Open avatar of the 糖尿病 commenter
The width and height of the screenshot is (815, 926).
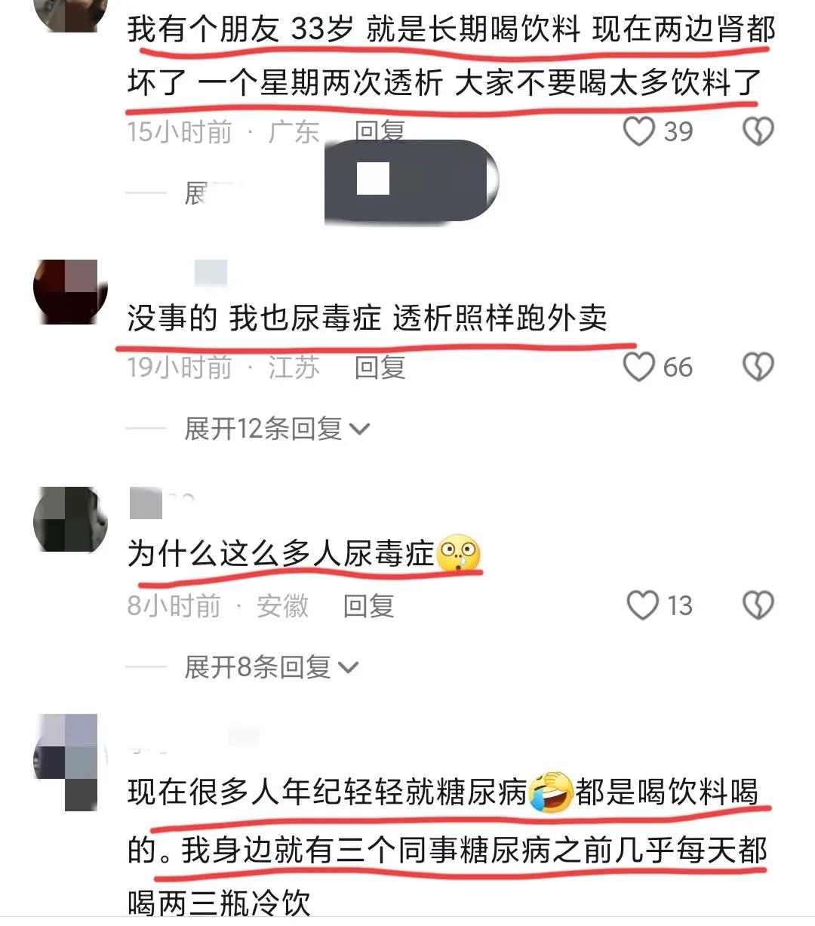(67, 762)
